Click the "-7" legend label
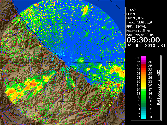The image size is (167, 125). [x=138, y=117]
